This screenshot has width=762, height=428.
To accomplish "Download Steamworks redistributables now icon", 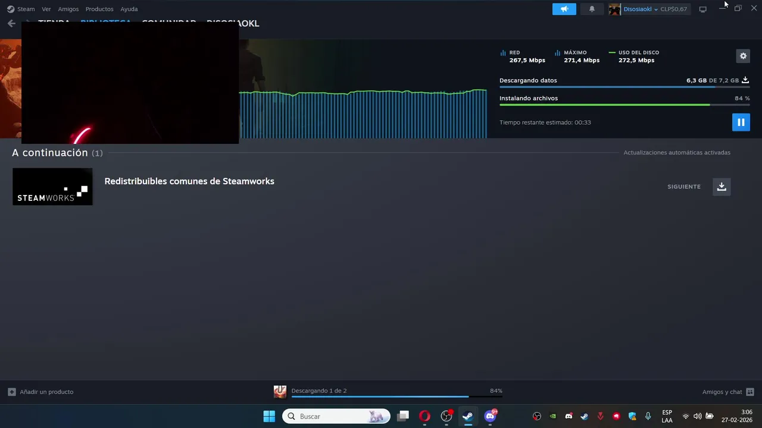I will click(722, 187).
